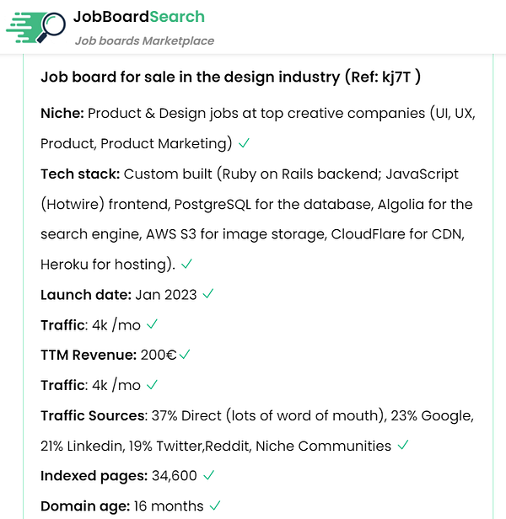
Task: Click the Job boards Marketplace tagline
Action: click(x=144, y=40)
